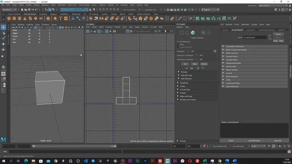Create a polygon torus from the shelf
The height and width of the screenshot is (164, 292).
click(x=30, y=18)
